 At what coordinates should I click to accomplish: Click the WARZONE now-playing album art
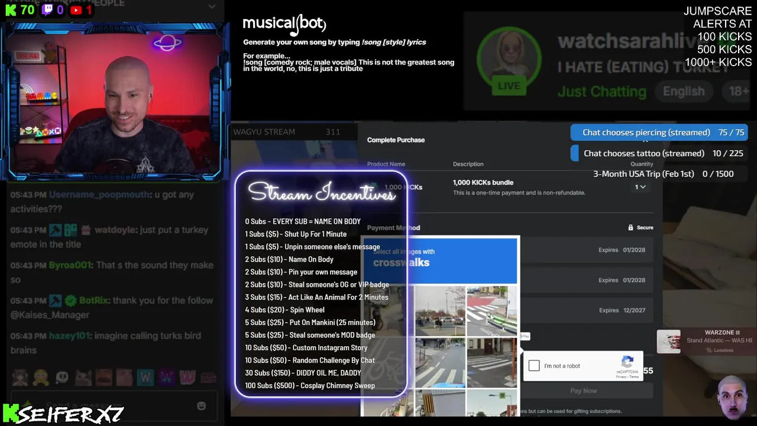(x=668, y=342)
